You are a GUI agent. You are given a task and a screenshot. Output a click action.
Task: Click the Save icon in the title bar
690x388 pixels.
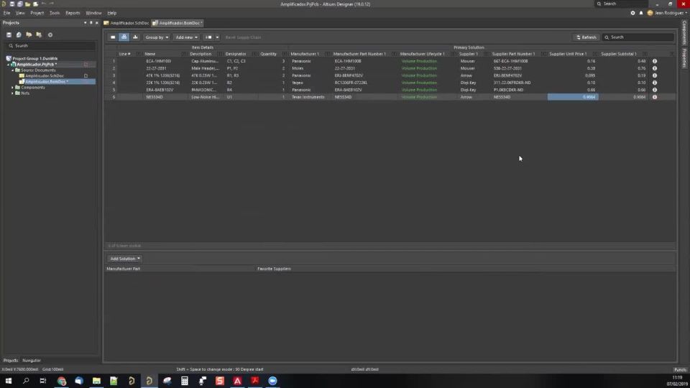12,4
